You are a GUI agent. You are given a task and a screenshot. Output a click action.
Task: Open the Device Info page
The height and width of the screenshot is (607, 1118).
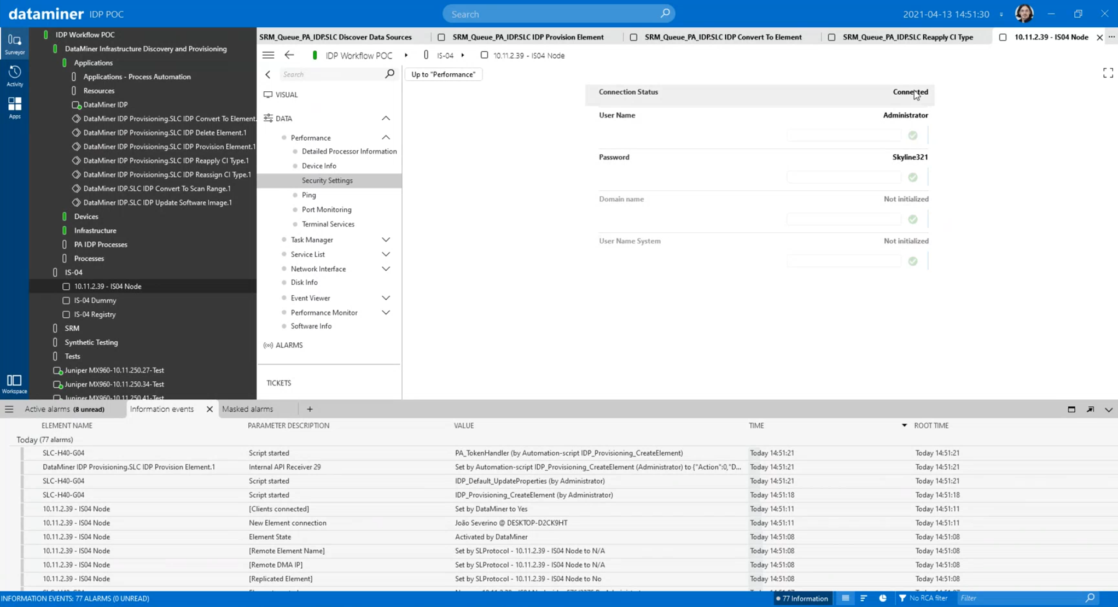point(319,166)
